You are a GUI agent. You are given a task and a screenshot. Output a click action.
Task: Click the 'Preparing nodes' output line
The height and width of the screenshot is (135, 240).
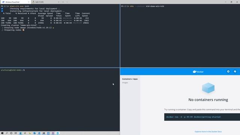click(x=13, y=30)
